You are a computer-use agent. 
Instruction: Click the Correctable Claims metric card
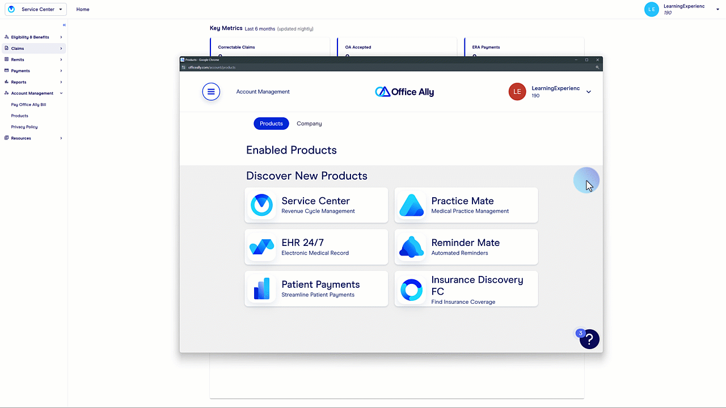[270, 47]
